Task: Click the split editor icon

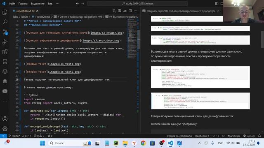Action: click(130, 11)
